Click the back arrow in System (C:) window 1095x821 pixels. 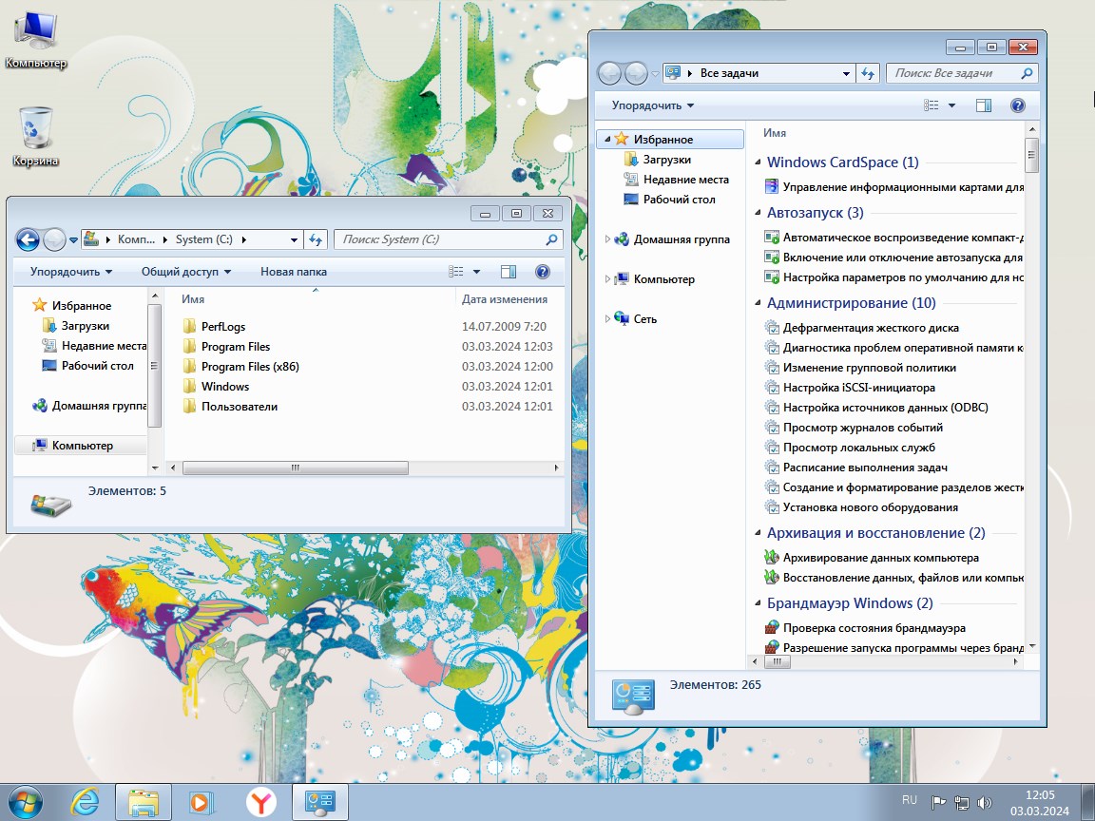point(28,240)
